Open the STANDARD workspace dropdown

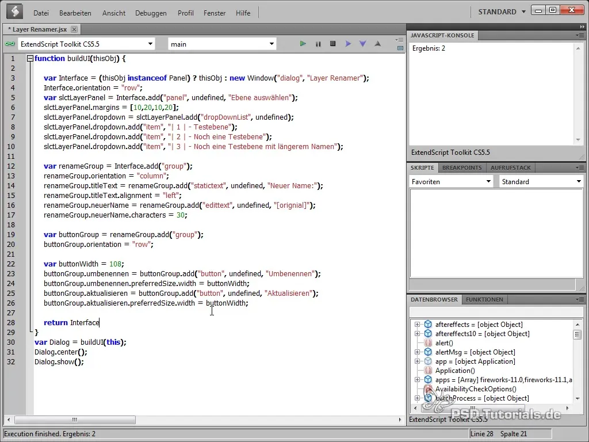click(x=502, y=12)
